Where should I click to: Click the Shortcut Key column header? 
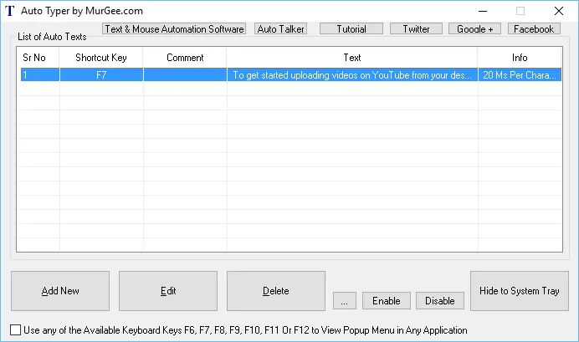[101, 58]
